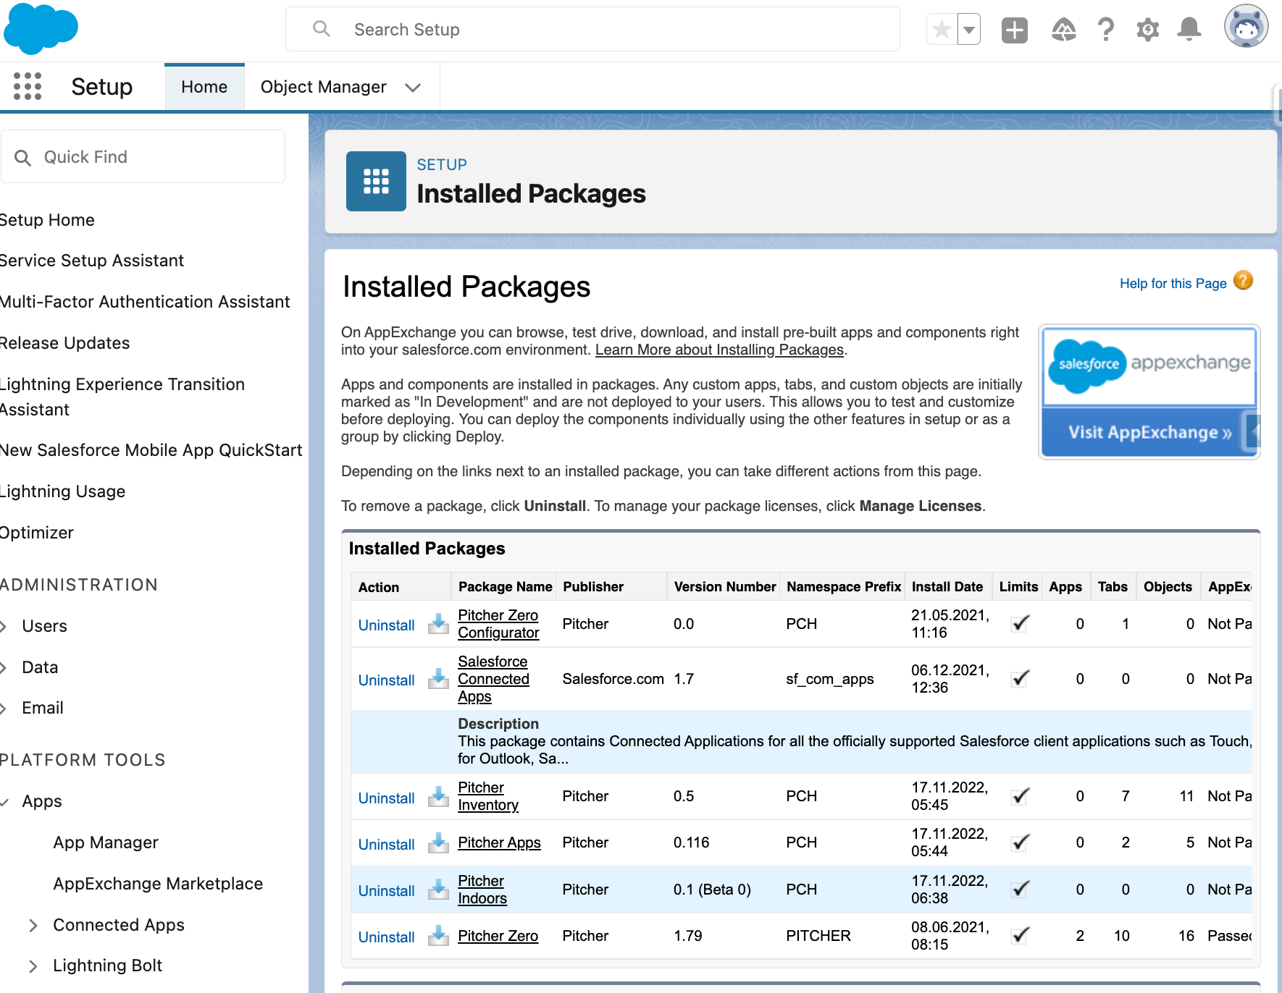Click the Search Setup field

(592, 30)
